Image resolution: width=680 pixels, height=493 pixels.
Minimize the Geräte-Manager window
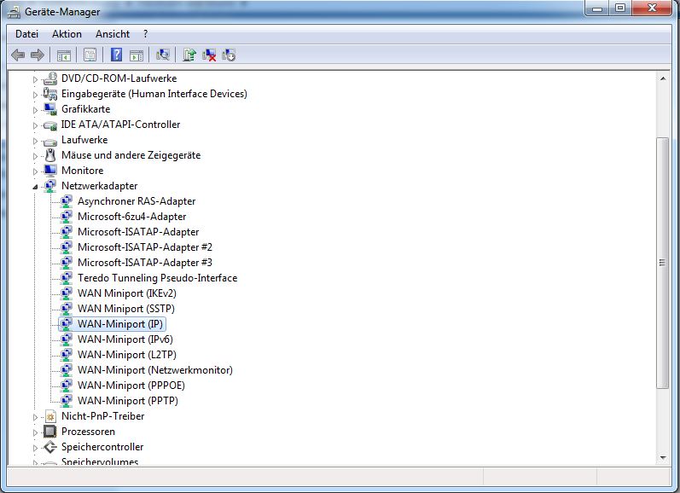pyautogui.click(x=597, y=9)
